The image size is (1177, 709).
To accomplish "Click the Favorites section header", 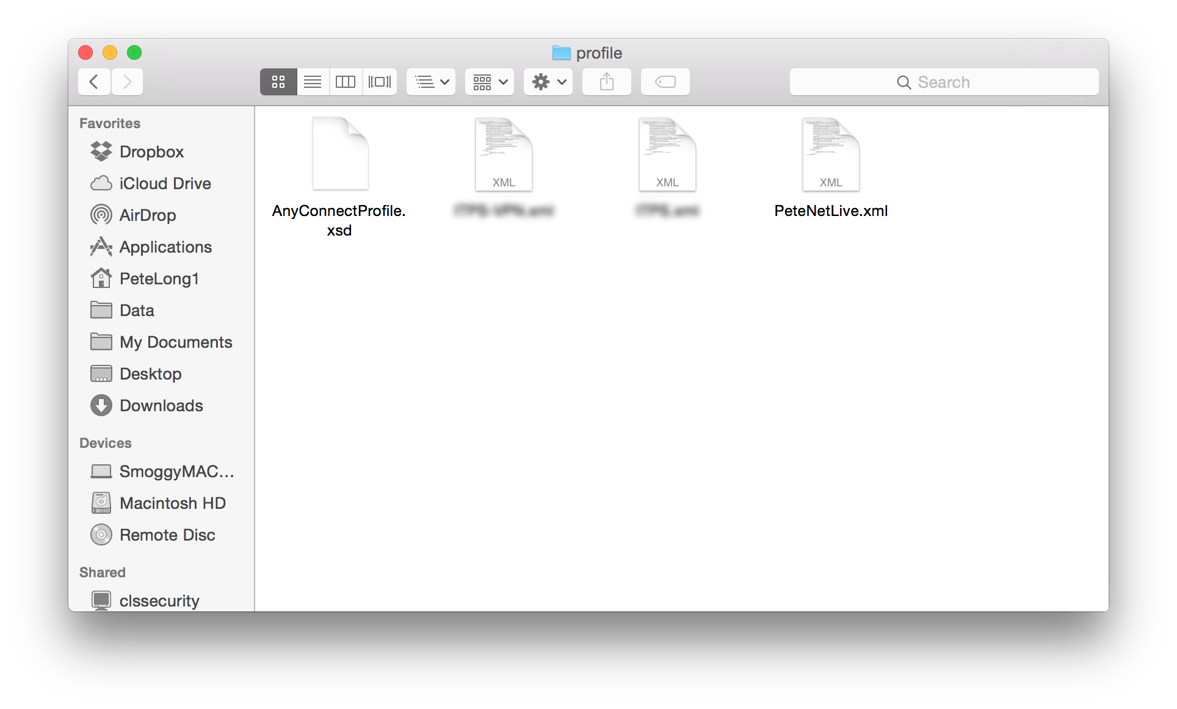I will [x=110, y=123].
